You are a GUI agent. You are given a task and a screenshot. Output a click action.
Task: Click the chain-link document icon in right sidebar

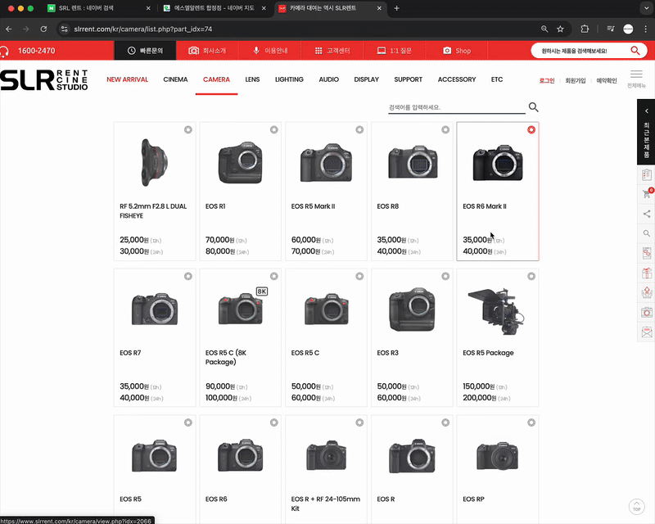click(x=646, y=253)
